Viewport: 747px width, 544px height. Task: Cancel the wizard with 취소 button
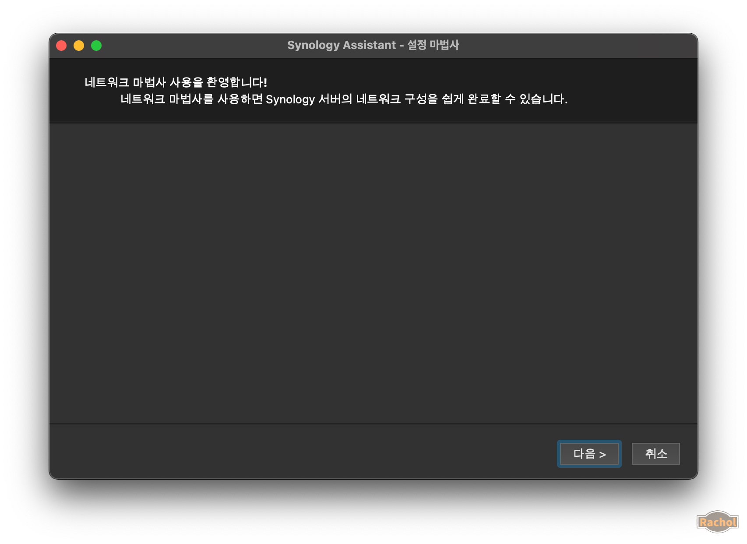tap(655, 454)
